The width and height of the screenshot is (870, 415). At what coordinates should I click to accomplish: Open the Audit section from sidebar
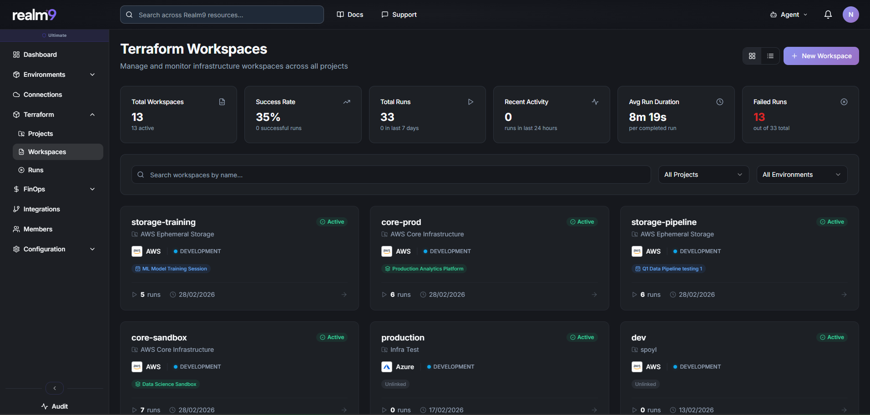tap(54, 406)
